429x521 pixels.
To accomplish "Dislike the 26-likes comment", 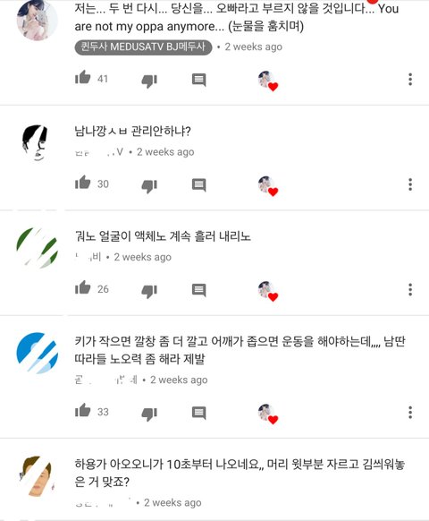I will [149, 290].
